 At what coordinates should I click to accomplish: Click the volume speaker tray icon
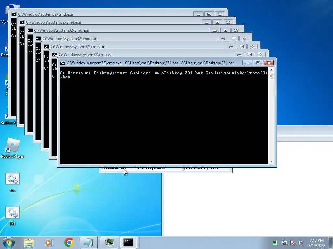[300, 243]
